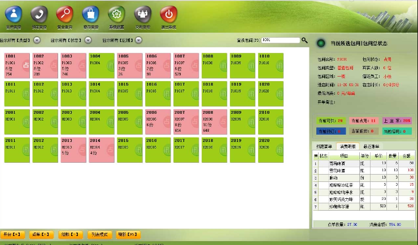The height and width of the screenshot is (245, 418).
Task: Select occupied room card 2007
Action: pos(186,122)
